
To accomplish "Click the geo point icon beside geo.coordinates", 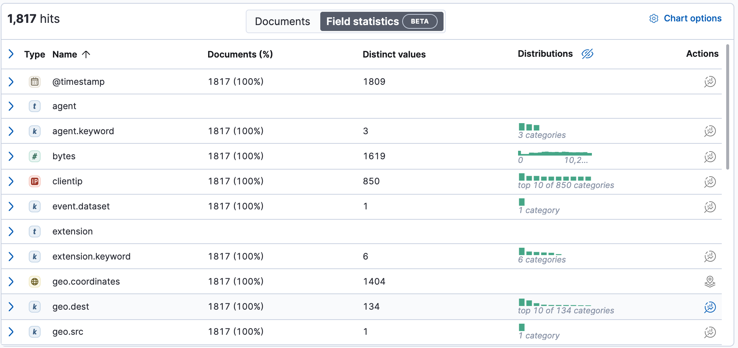I will pyautogui.click(x=35, y=281).
